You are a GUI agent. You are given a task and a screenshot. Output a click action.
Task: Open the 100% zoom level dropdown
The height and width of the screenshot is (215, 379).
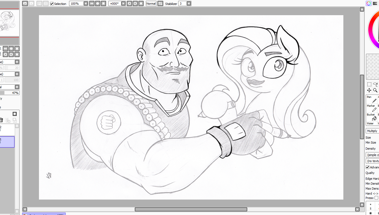click(x=86, y=4)
